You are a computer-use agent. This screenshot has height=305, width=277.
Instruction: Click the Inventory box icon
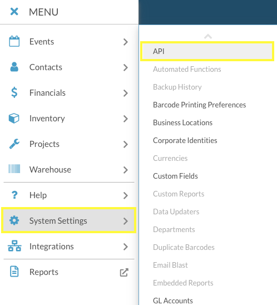point(14,118)
